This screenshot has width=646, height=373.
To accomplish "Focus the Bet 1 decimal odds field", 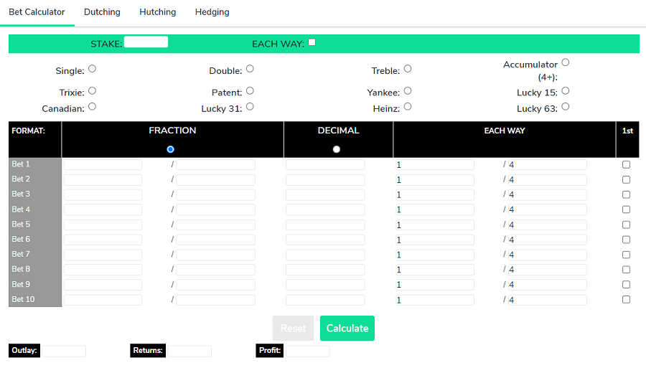I will point(325,165).
